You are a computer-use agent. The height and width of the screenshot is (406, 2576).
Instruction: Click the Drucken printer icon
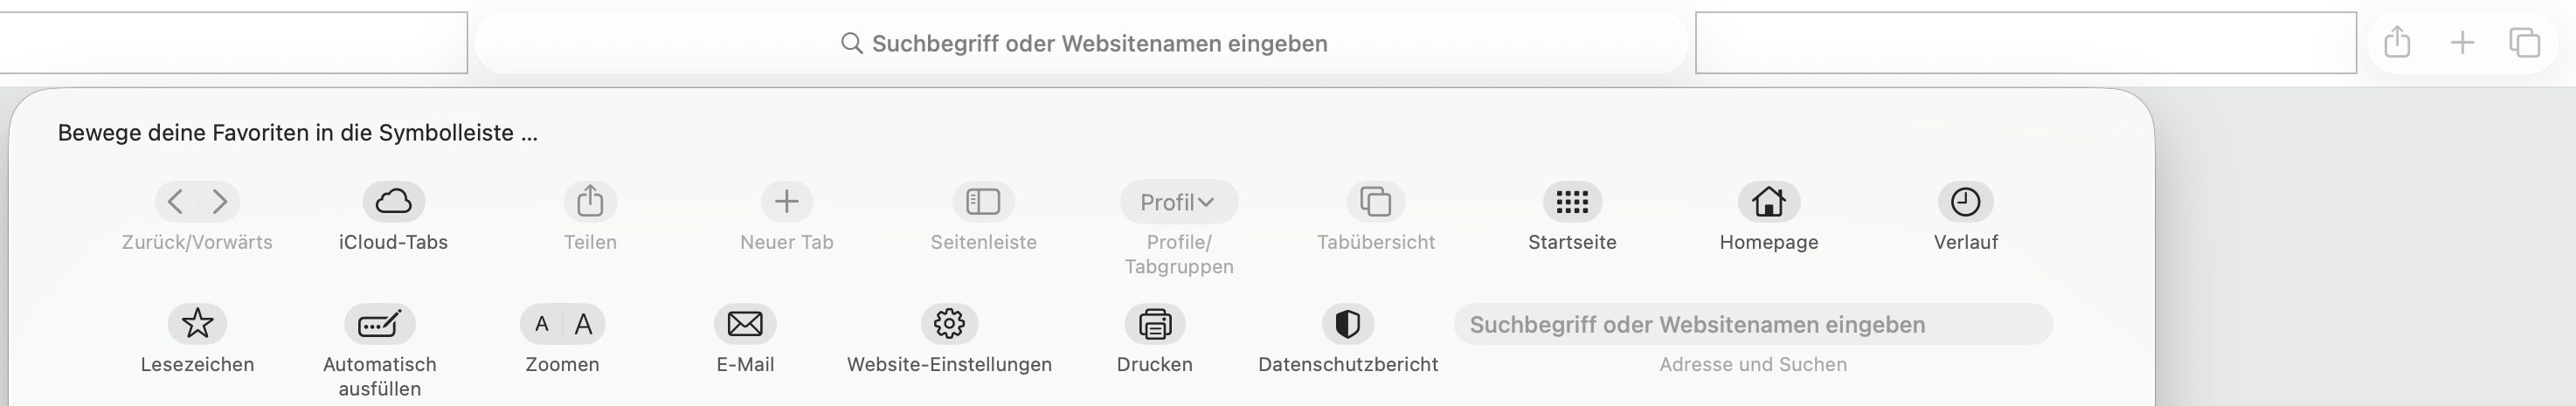(x=1154, y=324)
